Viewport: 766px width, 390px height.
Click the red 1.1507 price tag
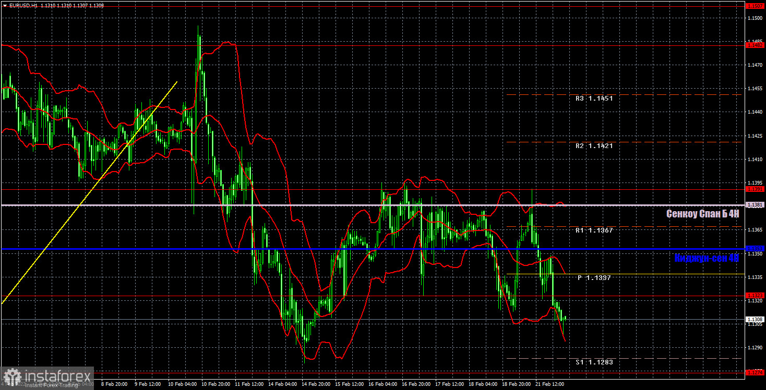tap(756, 6)
